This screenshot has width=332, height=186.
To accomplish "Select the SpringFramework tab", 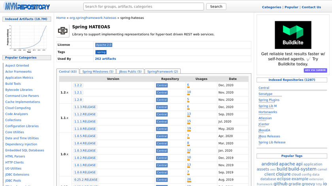I will (163, 72).
